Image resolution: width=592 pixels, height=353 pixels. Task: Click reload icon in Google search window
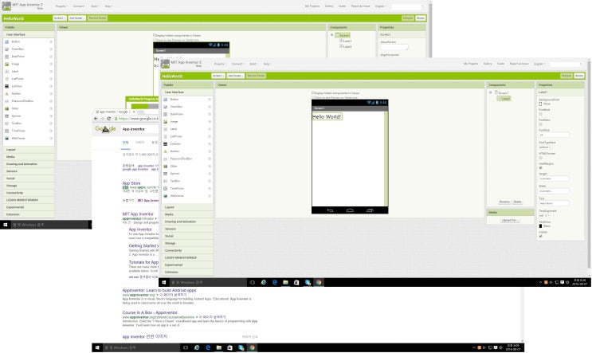tap(109, 119)
